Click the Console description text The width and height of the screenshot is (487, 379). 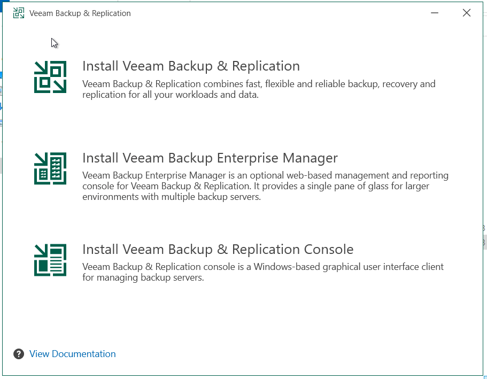tap(262, 272)
